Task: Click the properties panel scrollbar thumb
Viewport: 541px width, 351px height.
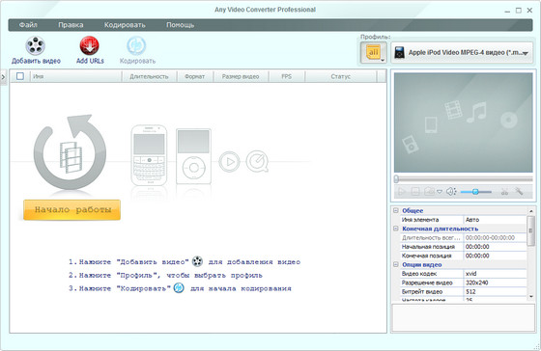Action: click(x=531, y=230)
